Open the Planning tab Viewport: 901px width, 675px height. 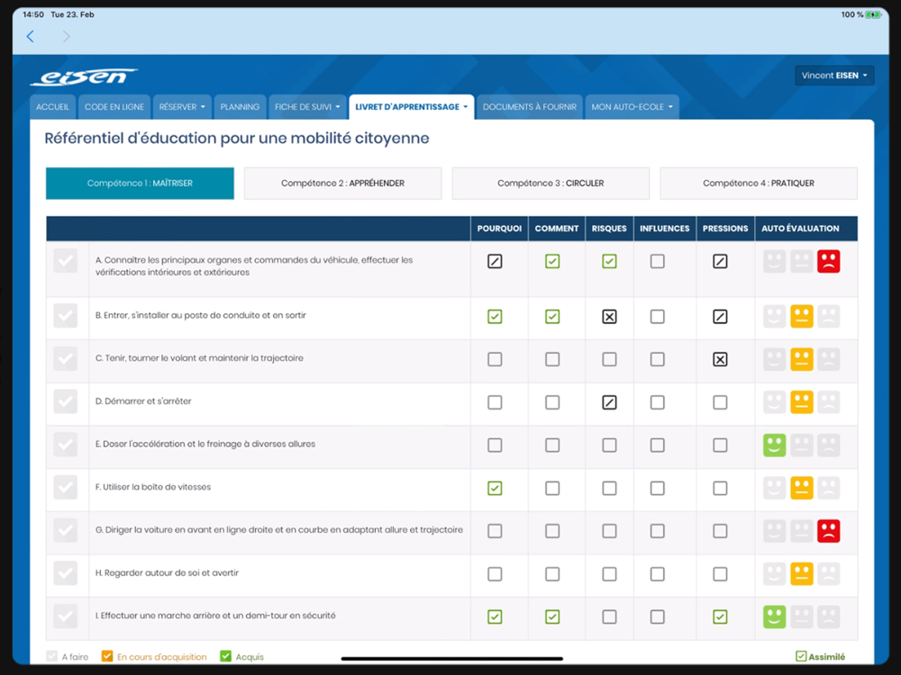tap(241, 107)
